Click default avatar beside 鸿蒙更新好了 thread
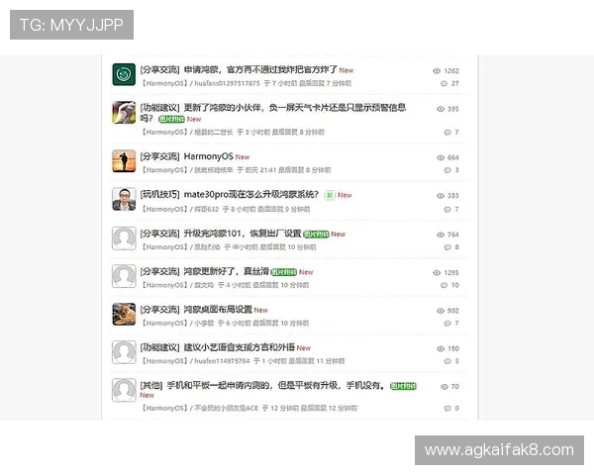Viewport: 594px width, 475px height. coord(124,276)
